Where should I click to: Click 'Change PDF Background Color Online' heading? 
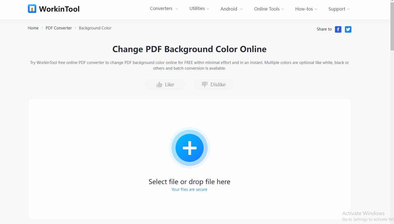(x=190, y=49)
